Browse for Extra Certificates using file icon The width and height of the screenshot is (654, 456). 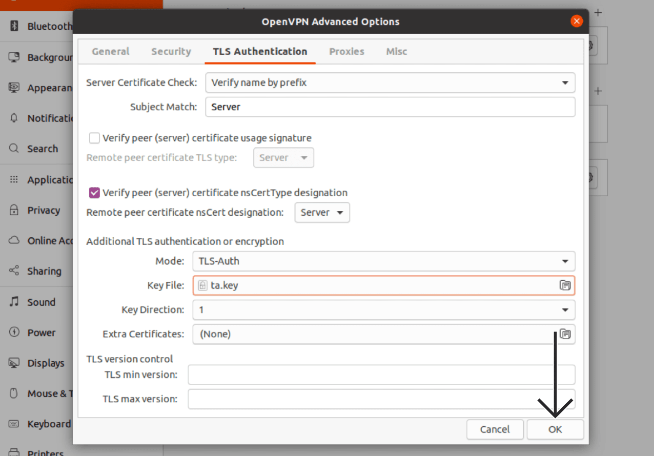click(x=565, y=334)
